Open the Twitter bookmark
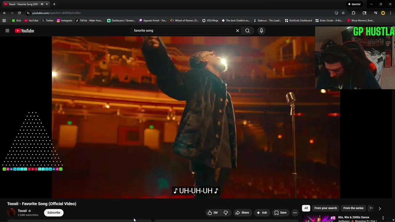This screenshot has height=222, width=395. click(48, 21)
